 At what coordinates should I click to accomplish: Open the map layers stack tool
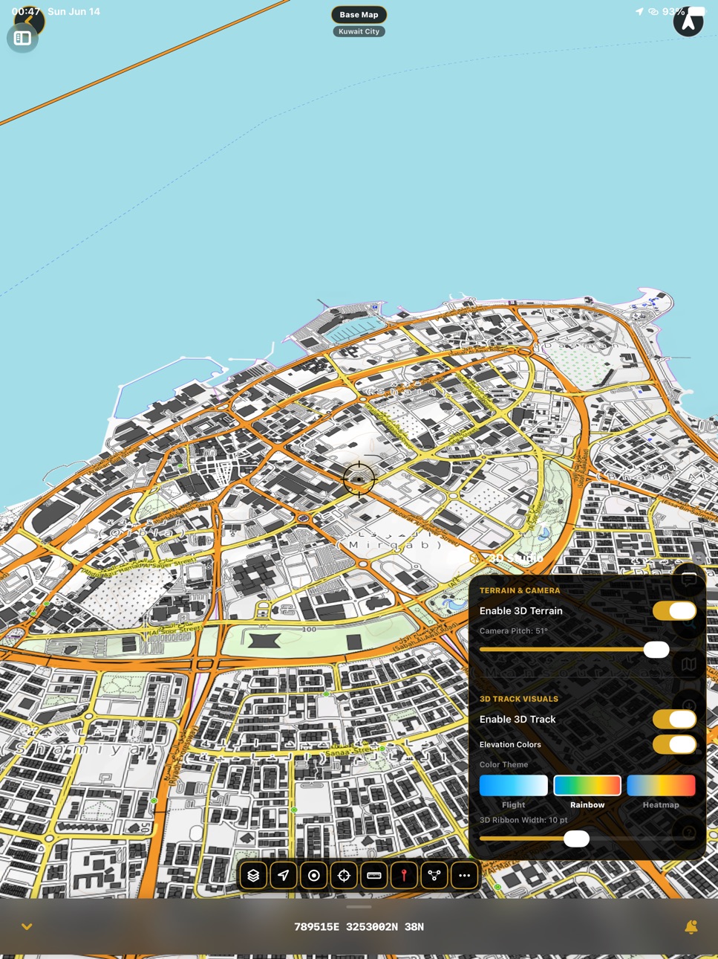coord(253,876)
